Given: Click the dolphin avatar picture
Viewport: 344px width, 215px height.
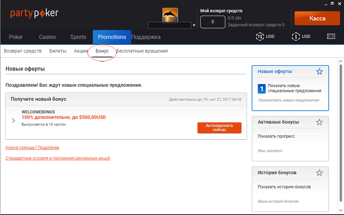Looking at the screenshot, I should [172, 15].
